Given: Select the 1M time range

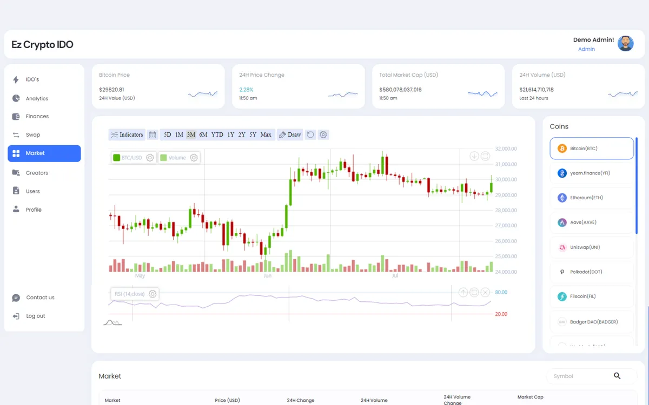Looking at the screenshot, I should 179,134.
